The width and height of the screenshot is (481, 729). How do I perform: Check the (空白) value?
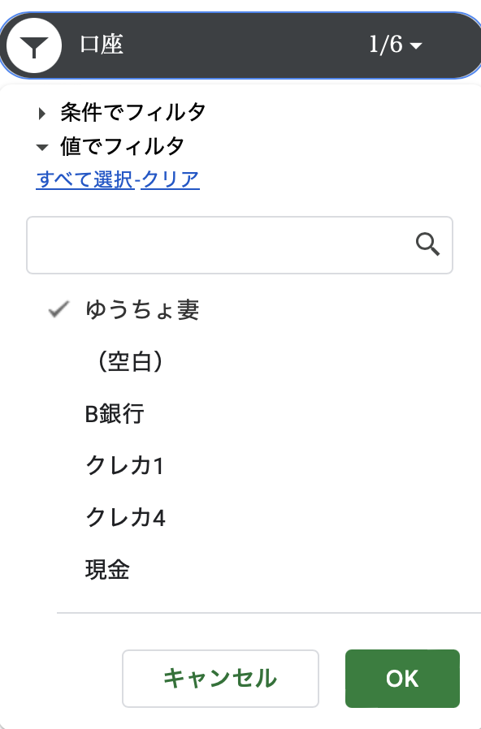[130, 362]
